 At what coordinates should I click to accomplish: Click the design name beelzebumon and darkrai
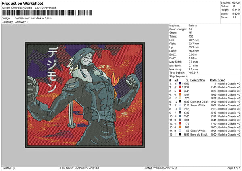point(33,18)
